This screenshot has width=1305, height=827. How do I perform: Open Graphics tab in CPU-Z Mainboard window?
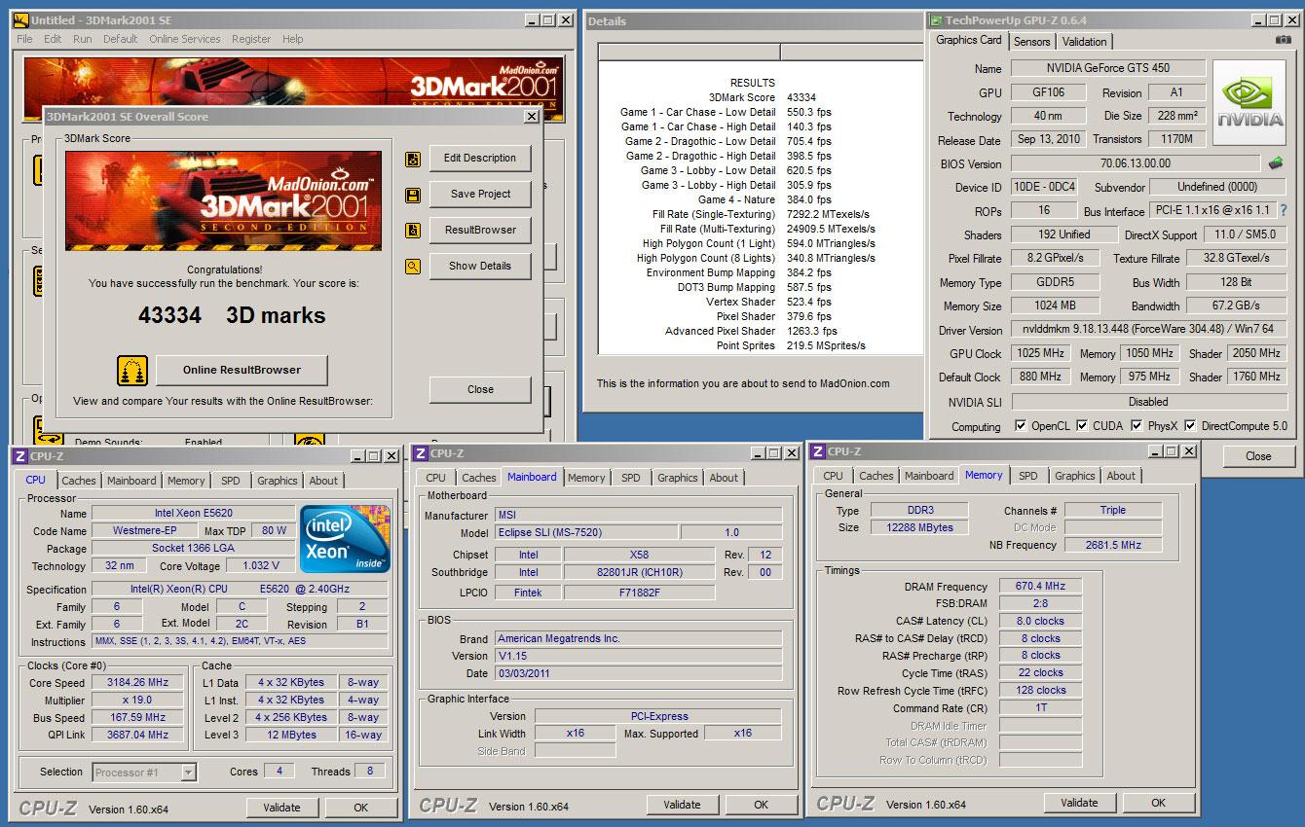[678, 478]
